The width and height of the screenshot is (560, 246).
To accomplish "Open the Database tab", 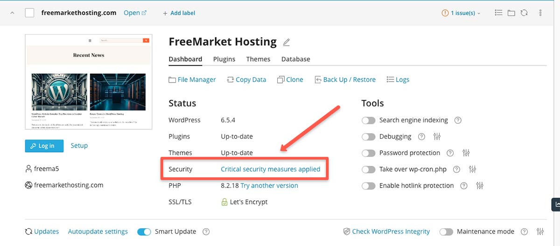I will pos(295,59).
